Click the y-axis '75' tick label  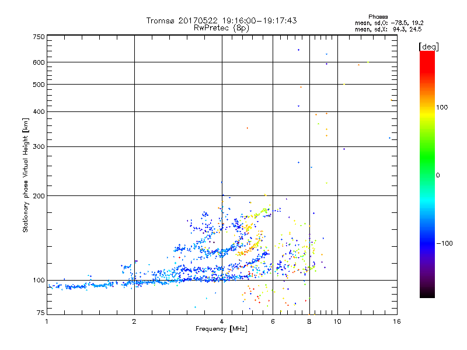[41, 313]
